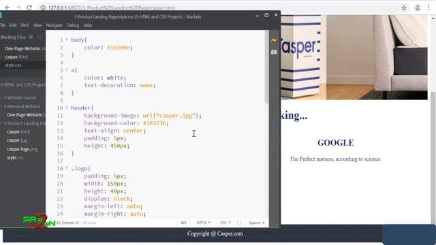The height and width of the screenshot is (245, 436).
Task: Collapse the header rule fold arrow on line 10
Action: pyautogui.click(x=67, y=108)
